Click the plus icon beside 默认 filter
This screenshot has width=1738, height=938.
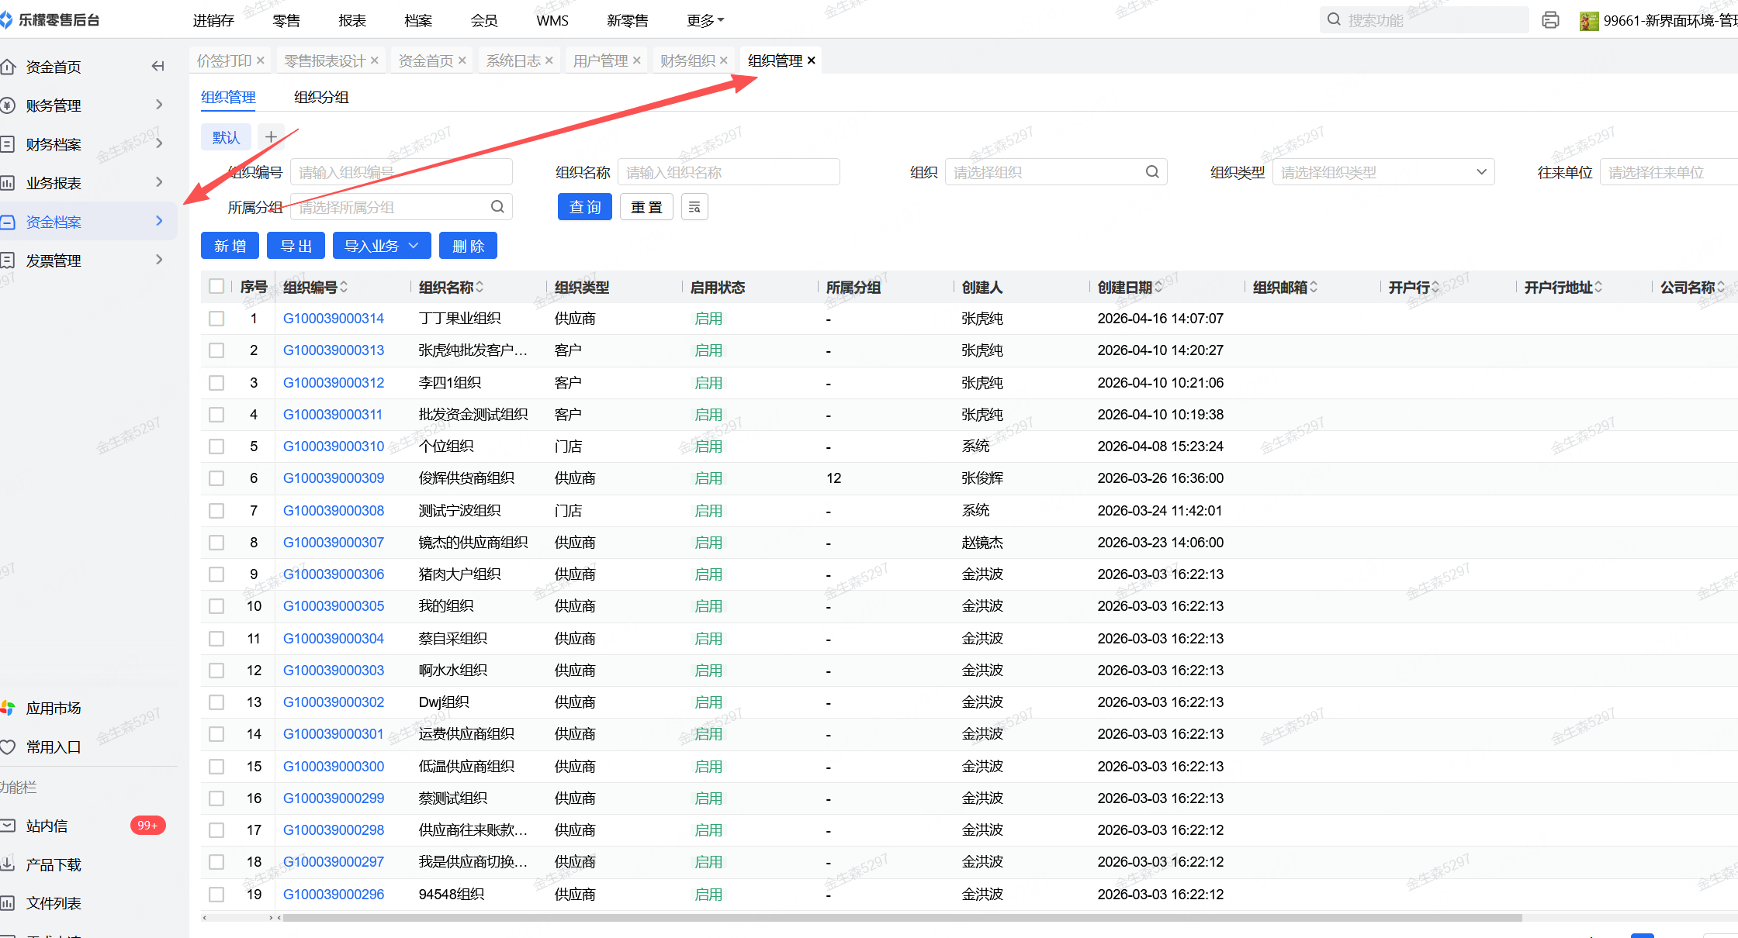coord(271,137)
